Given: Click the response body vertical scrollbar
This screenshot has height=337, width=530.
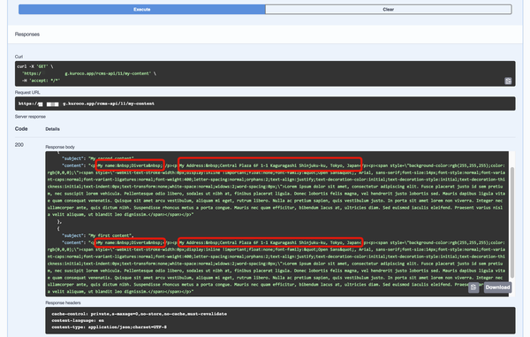Looking at the screenshot, I should (512, 222).
